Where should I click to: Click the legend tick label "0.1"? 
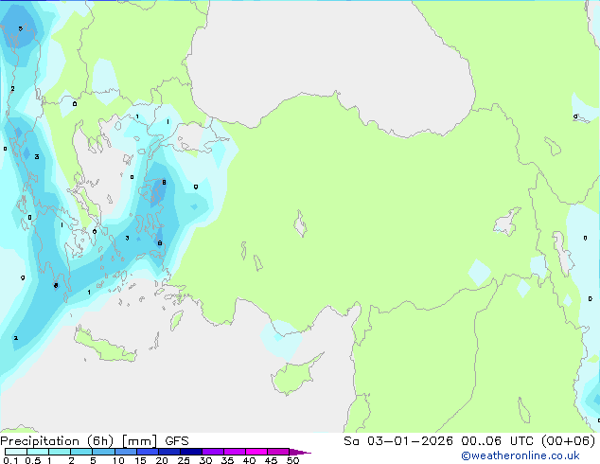[10, 460]
